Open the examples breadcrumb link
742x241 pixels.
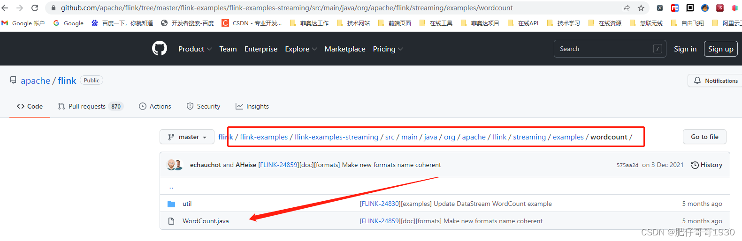568,137
